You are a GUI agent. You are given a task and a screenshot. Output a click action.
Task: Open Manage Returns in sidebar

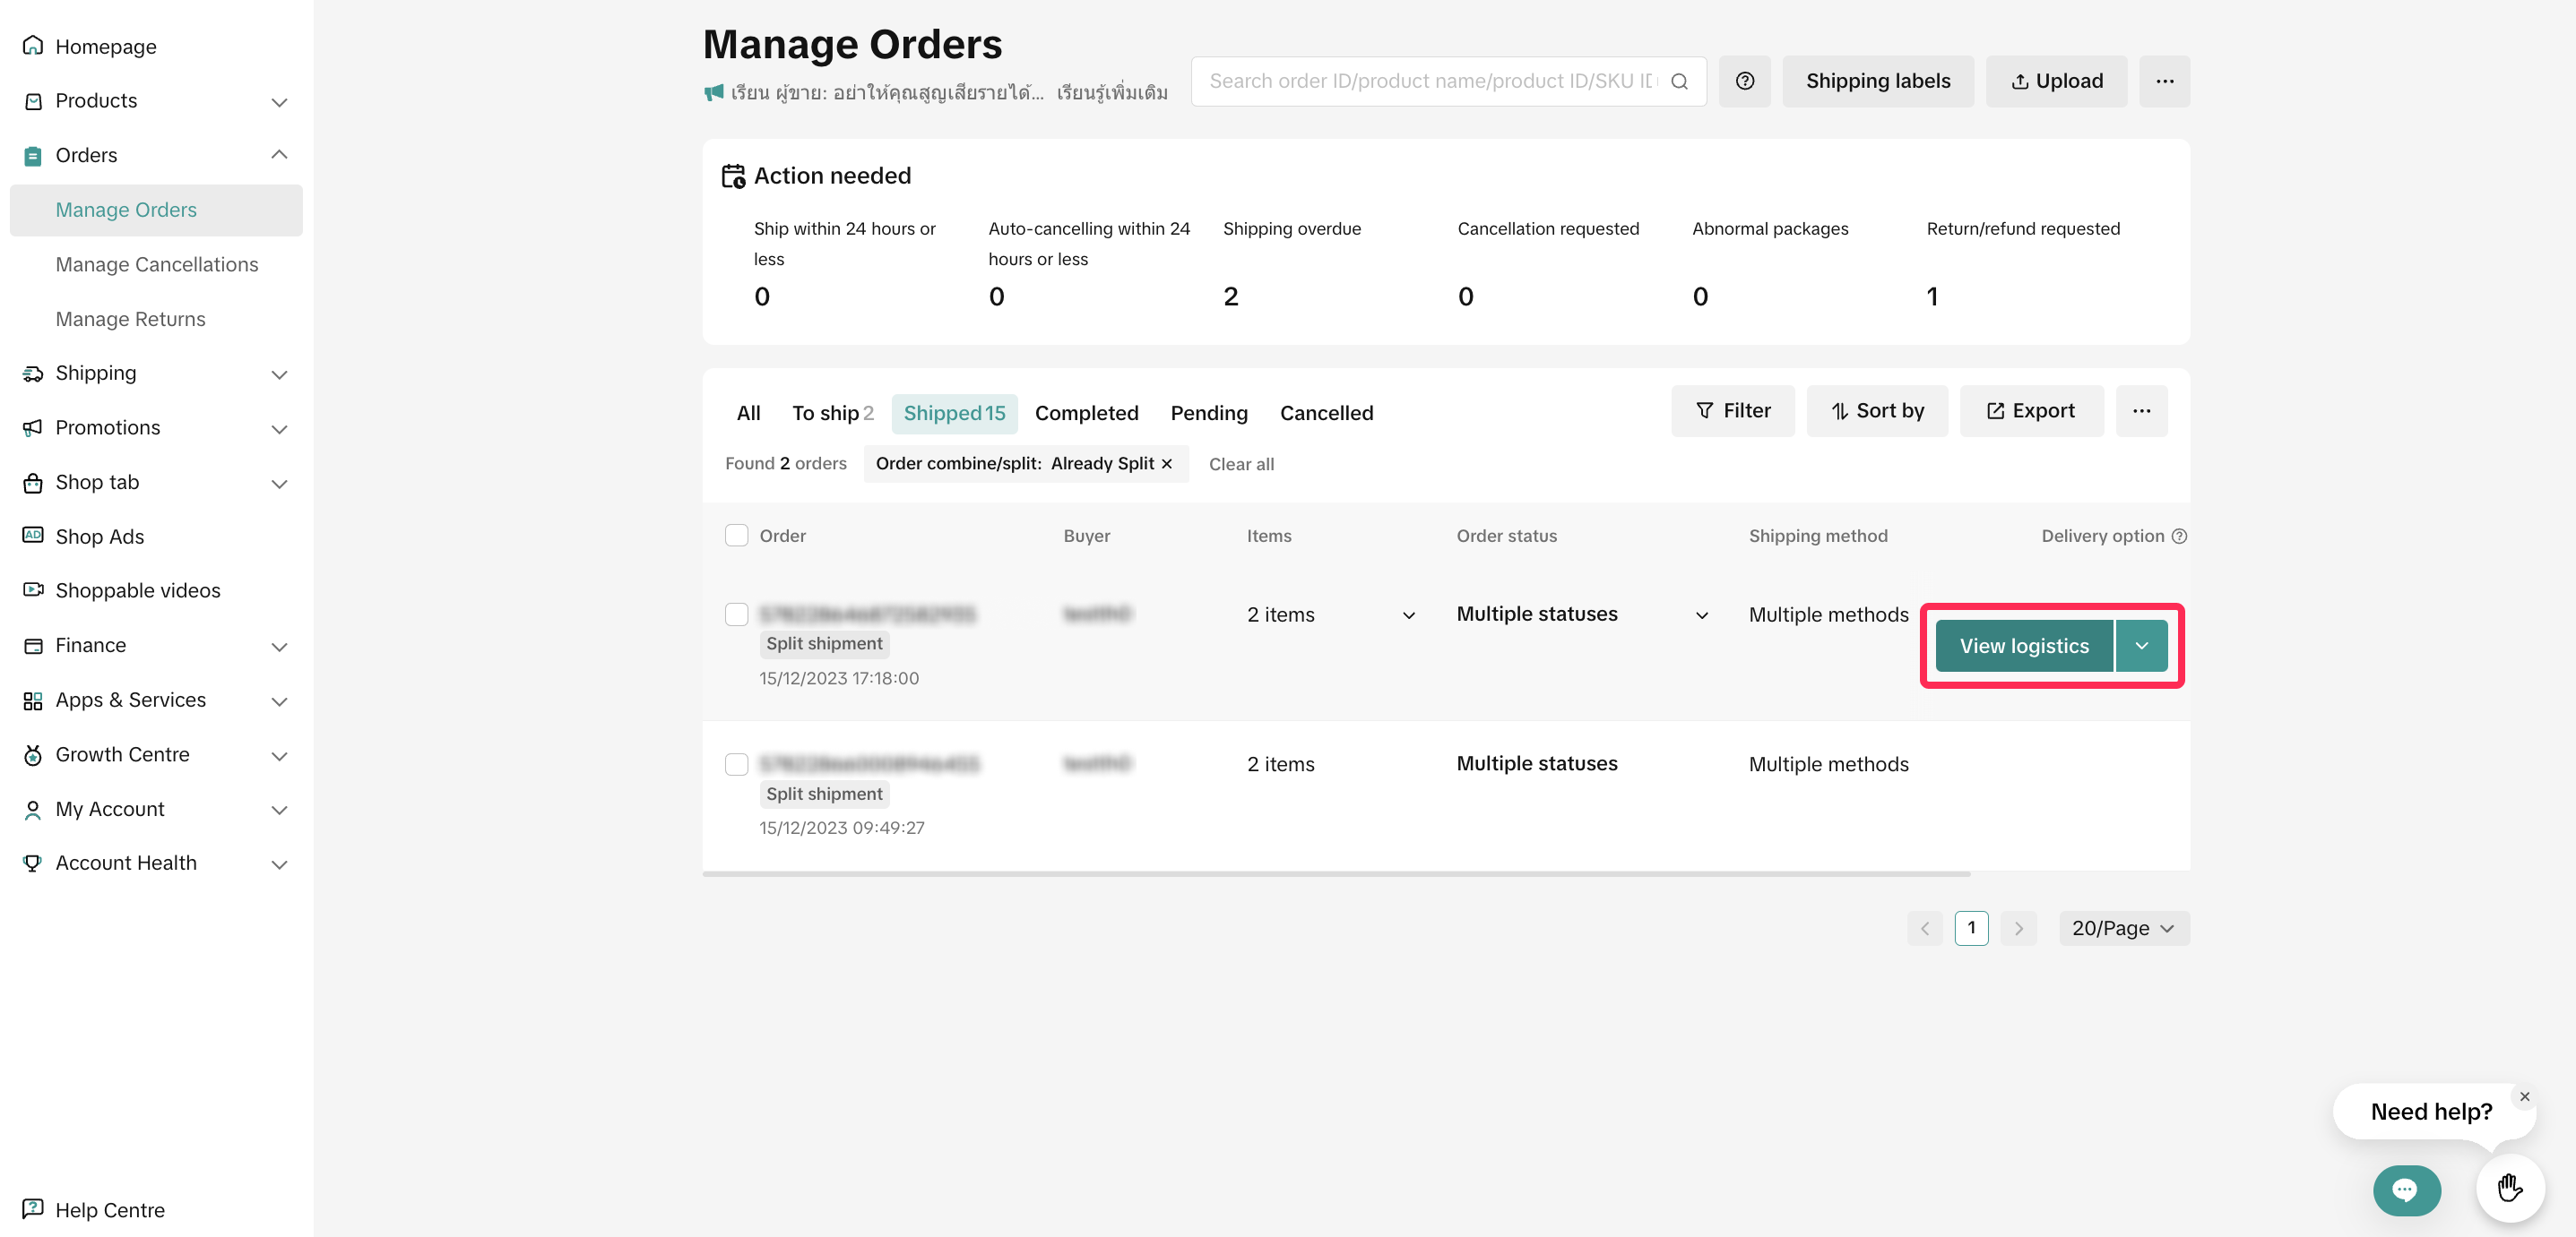point(130,319)
